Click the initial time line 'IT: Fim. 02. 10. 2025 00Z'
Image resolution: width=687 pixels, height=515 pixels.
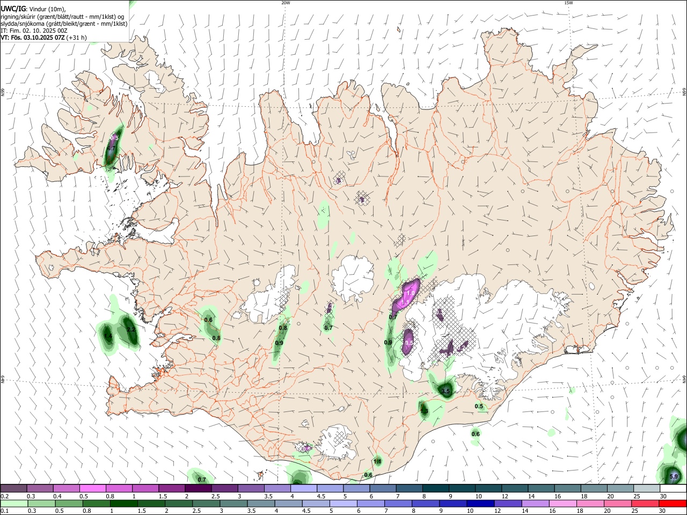coord(34,31)
